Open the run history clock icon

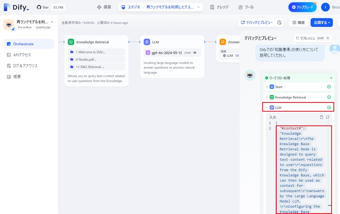(280, 22)
